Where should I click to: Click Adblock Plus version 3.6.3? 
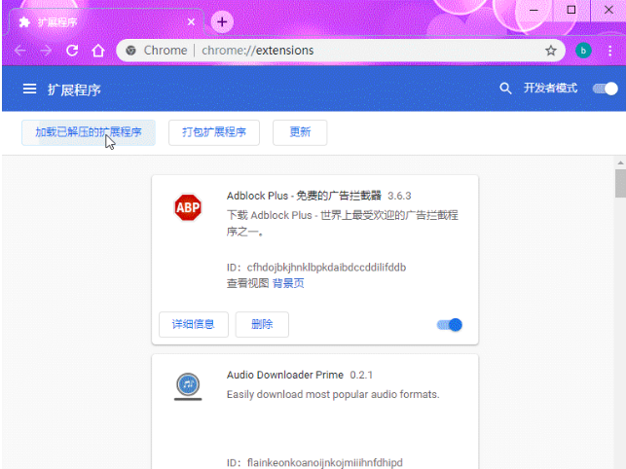pyautogui.click(x=399, y=196)
